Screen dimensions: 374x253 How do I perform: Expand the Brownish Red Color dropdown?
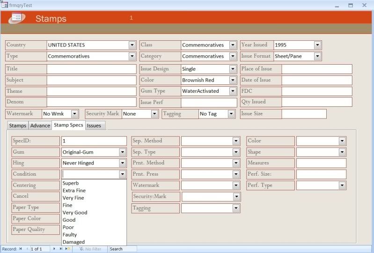point(233,80)
